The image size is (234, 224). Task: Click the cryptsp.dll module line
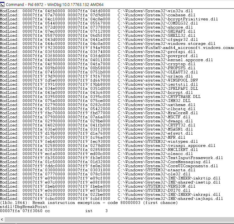click(x=98, y=64)
